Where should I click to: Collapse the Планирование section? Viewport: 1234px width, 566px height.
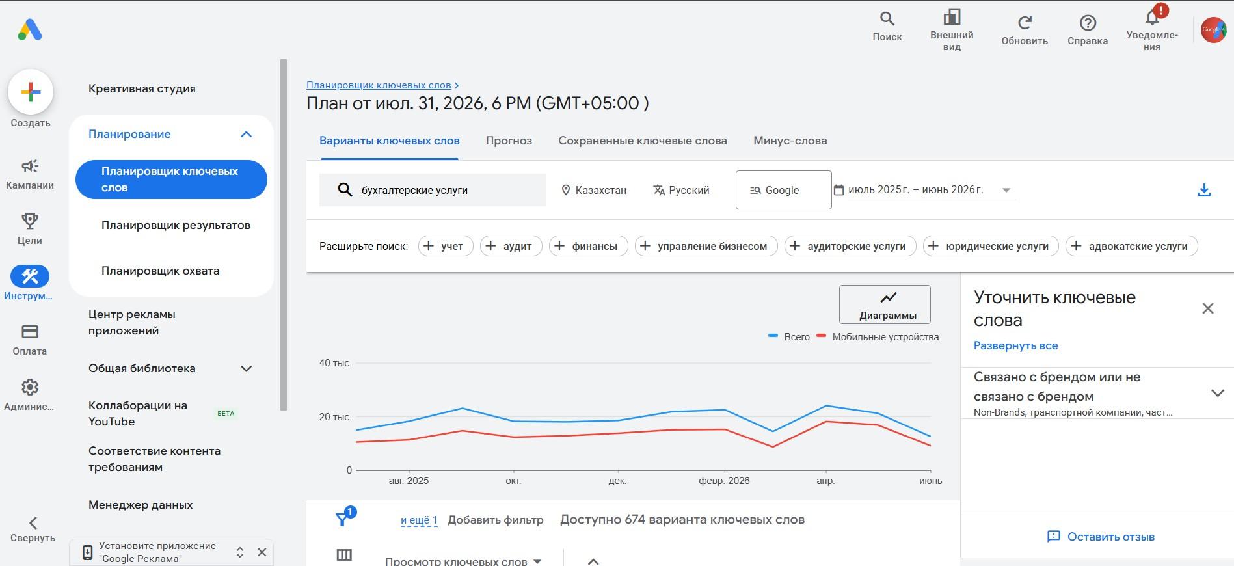click(x=246, y=134)
